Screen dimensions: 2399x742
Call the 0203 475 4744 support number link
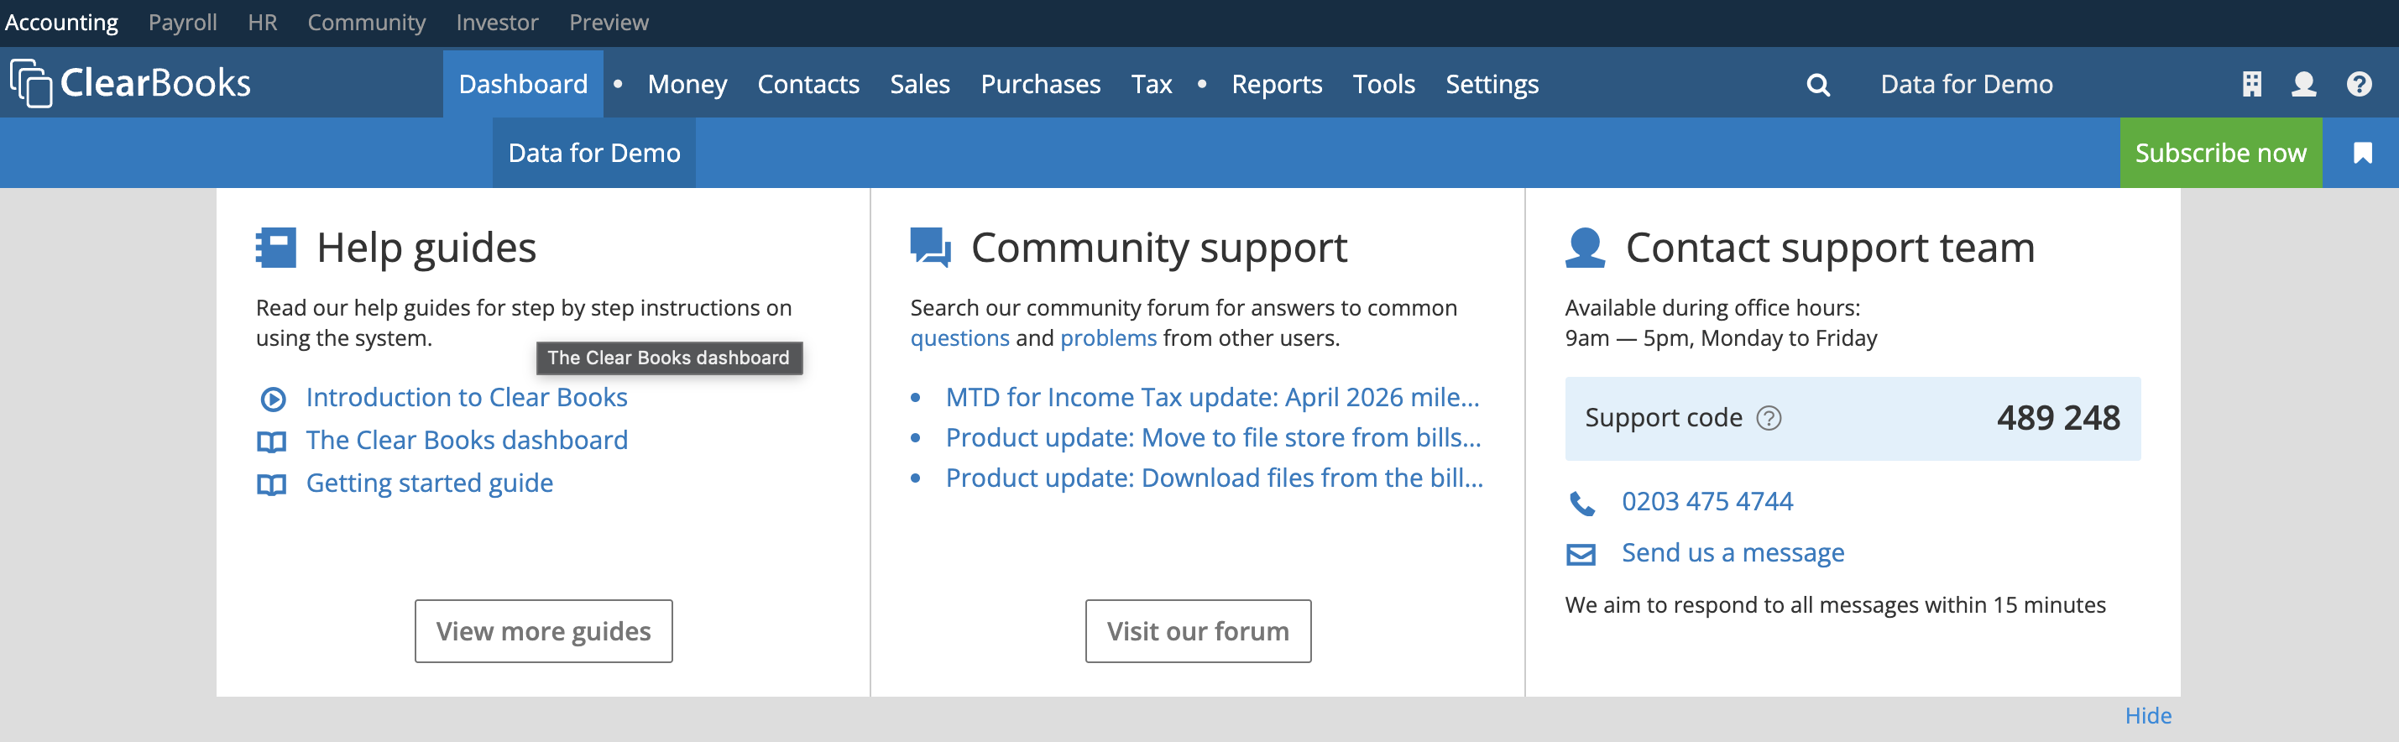pos(1707,502)
